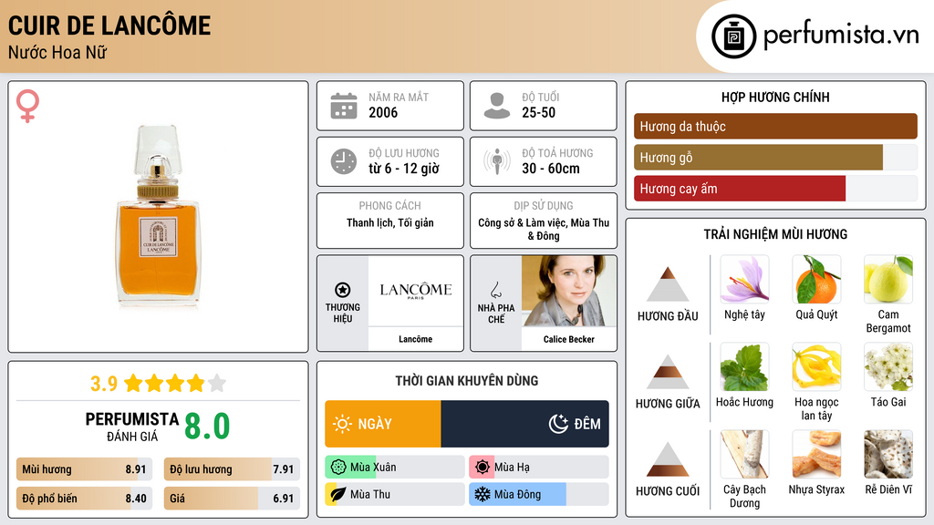The height and width of the screenshot is (525, 934).
Task: Open the Lancôme brand logo
Action: [x=416, y=291]
